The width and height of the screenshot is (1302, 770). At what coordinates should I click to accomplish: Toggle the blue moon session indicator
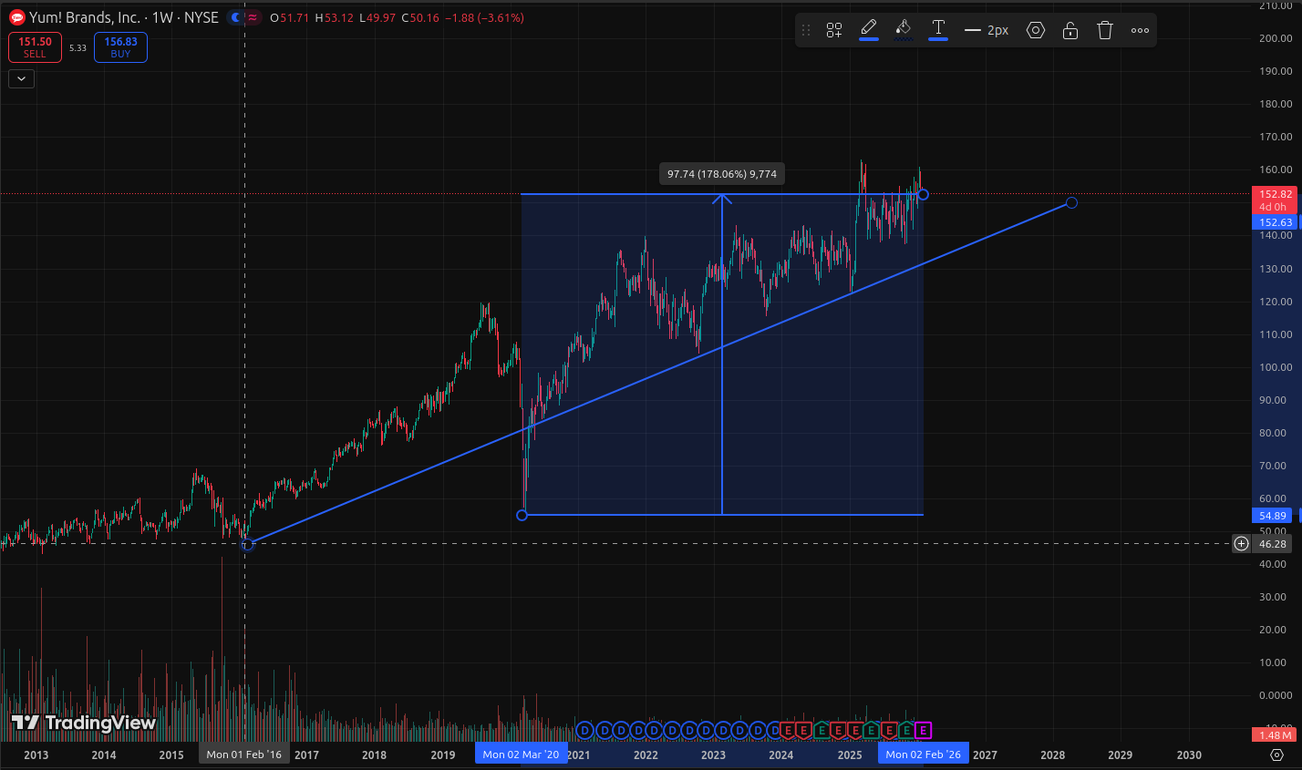coord(235,17)
